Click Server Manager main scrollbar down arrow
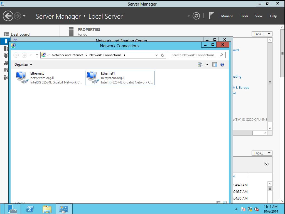 point(282,201)
